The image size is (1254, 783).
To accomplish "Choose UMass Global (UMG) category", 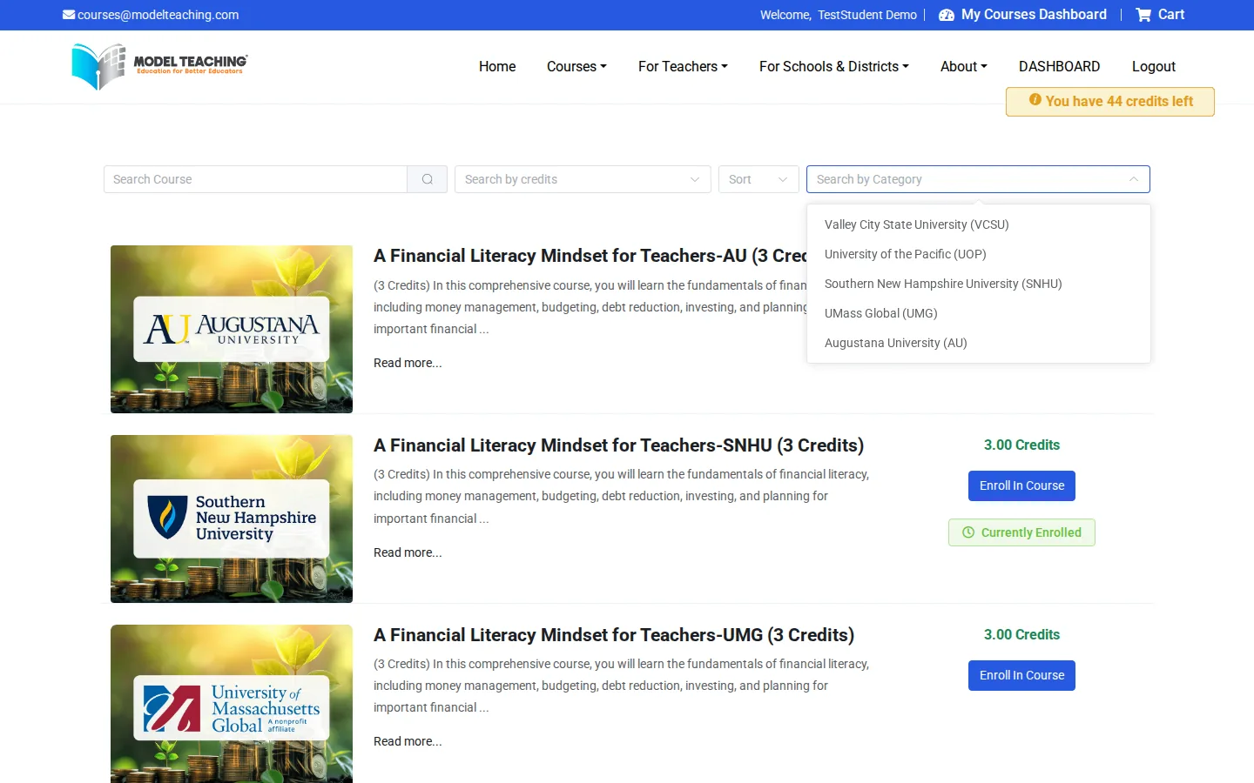I will (979, 313).
